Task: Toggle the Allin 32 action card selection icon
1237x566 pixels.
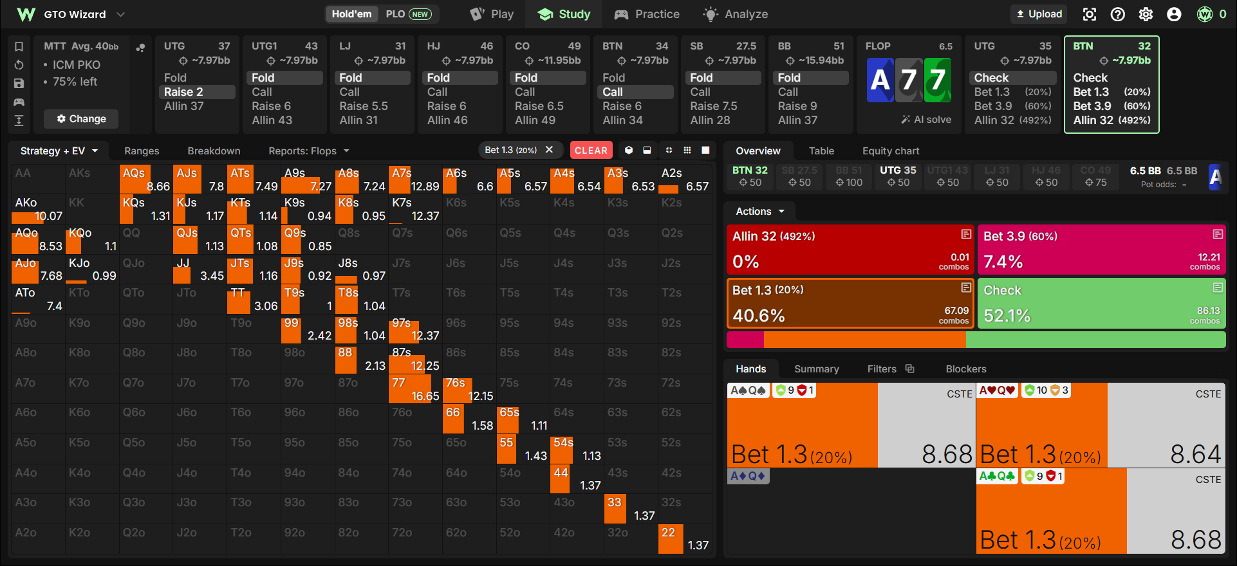Action: tap(966, 234)
